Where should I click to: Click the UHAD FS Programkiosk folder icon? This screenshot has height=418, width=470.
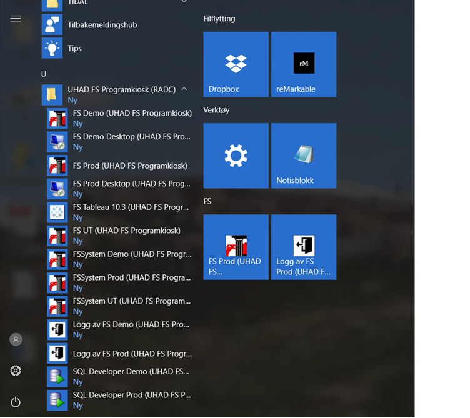point(52,95)
